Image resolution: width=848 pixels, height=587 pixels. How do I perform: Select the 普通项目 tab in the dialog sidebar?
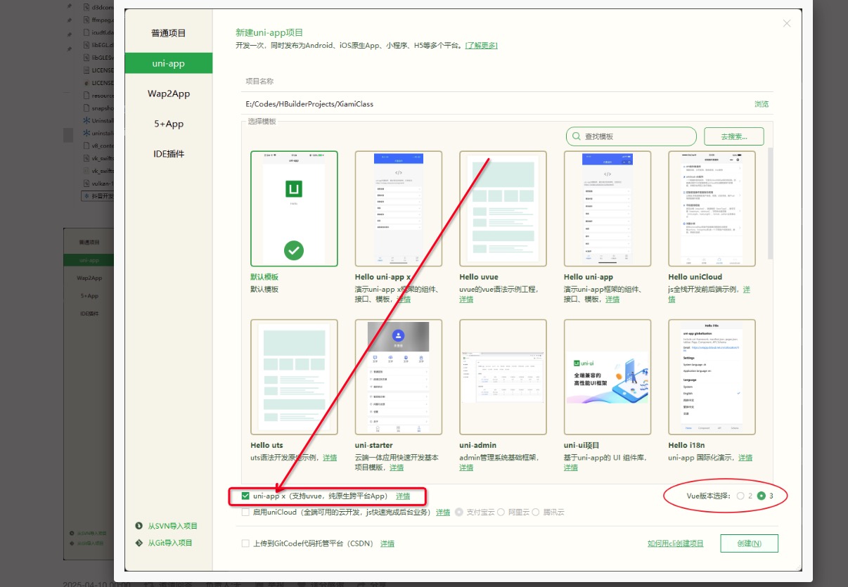pos(169,33)
